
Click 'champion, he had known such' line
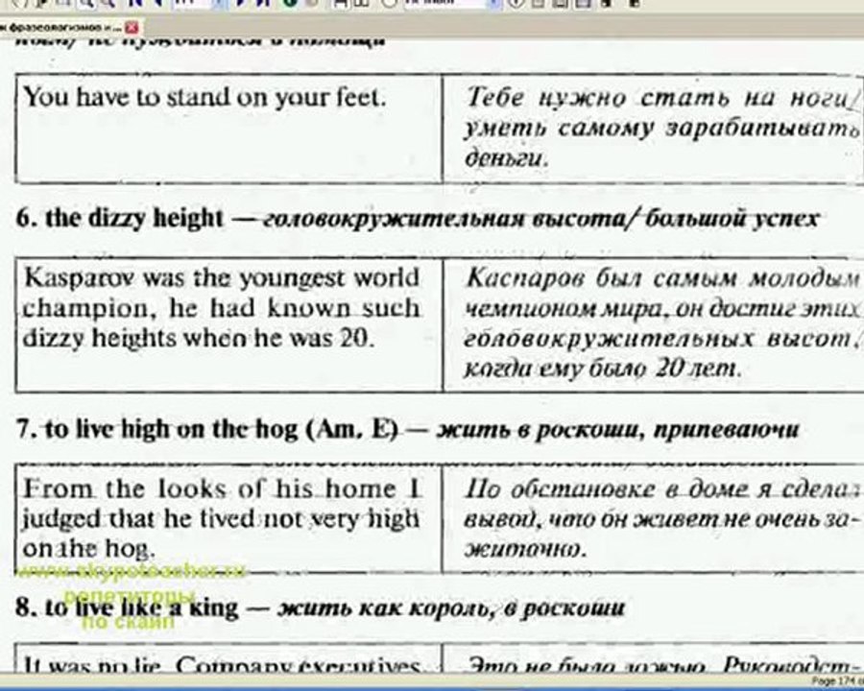click(x=221, y=308)
